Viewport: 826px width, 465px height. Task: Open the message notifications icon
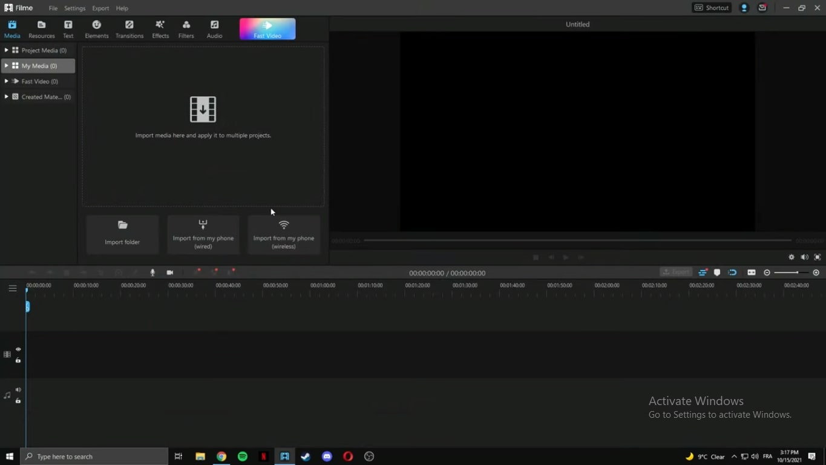[762, 8]
